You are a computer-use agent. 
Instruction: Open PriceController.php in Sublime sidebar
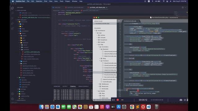point(110,75)
